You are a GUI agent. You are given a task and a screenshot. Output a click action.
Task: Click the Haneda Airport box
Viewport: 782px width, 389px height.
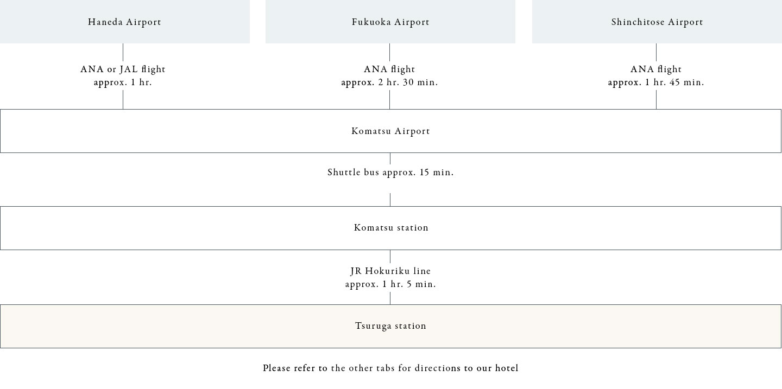point(124,22)
